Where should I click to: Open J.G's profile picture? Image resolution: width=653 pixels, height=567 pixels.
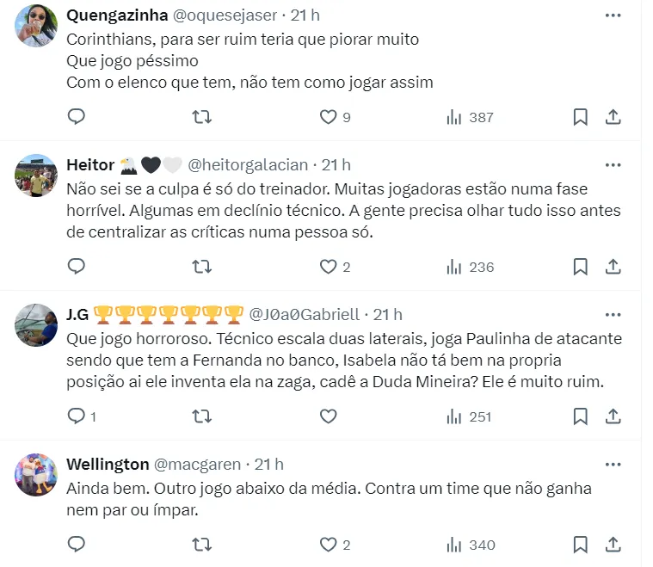[36, 324]
